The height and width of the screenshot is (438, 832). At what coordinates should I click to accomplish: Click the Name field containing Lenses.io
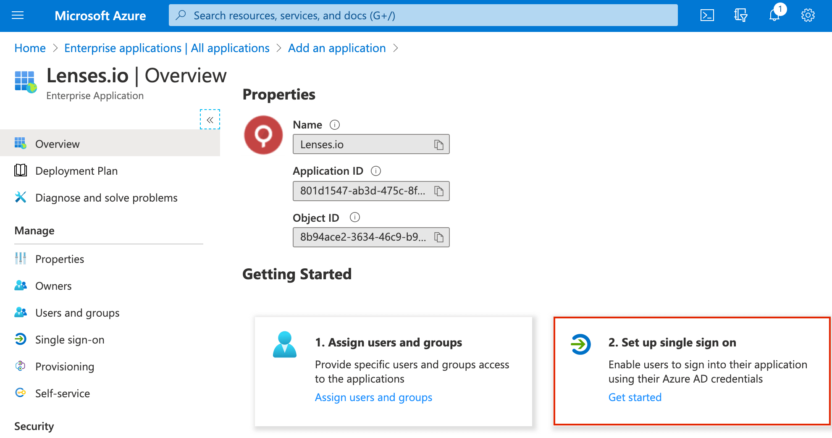[x=371, y=144]
